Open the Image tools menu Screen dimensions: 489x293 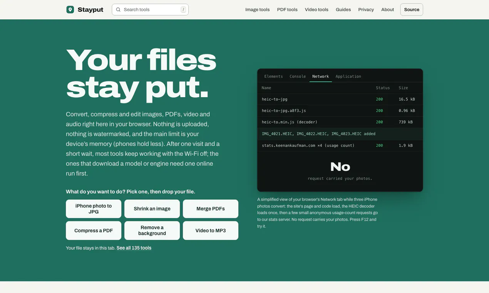pyautogui.click(x=257, y=10)
